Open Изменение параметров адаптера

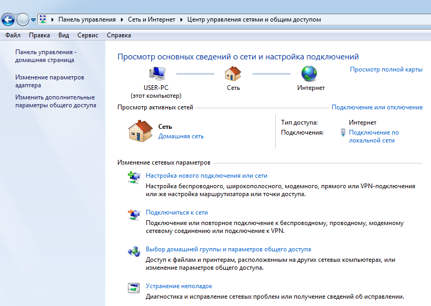[x=49, y=81]
